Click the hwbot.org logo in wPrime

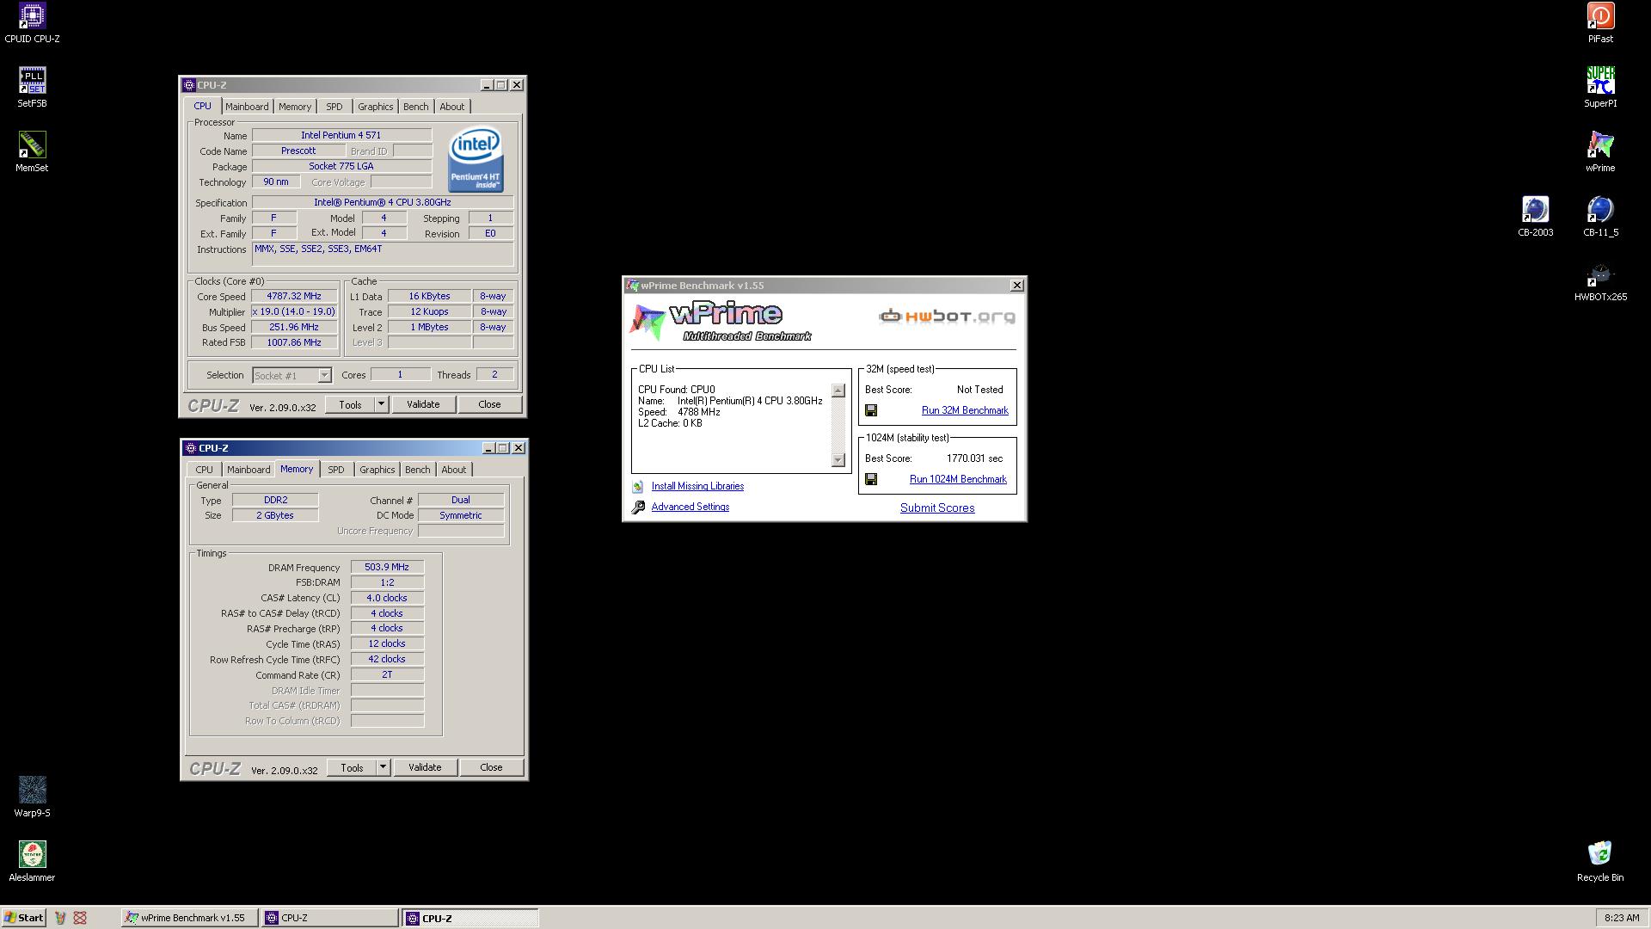tap(947, 317)
